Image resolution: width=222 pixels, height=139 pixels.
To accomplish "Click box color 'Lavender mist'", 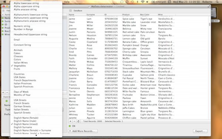I will tap(148, 22).
